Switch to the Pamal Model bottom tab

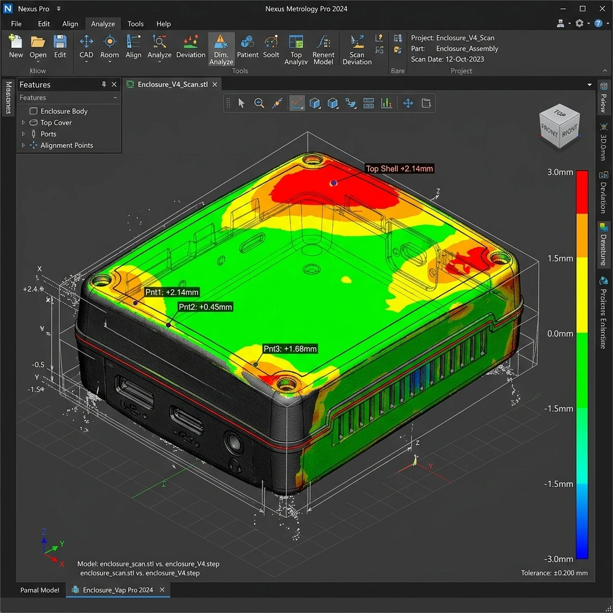[x=40, y=590]
